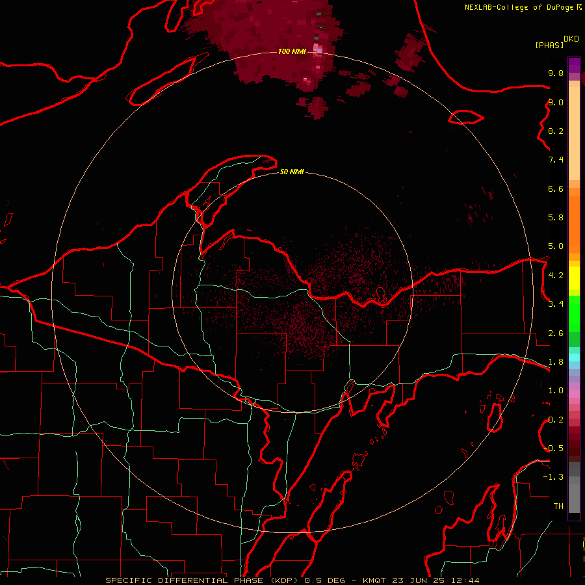The height and width of the screenshot is (585, 585).
Task: Select the 5.8 value on color scale
Action: coord(556,218)
